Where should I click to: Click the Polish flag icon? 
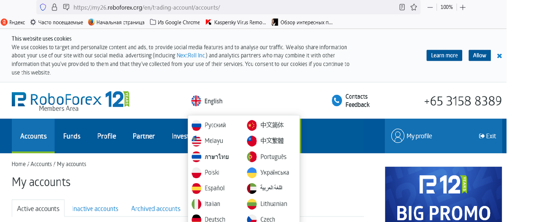click(x=197, y=172)
